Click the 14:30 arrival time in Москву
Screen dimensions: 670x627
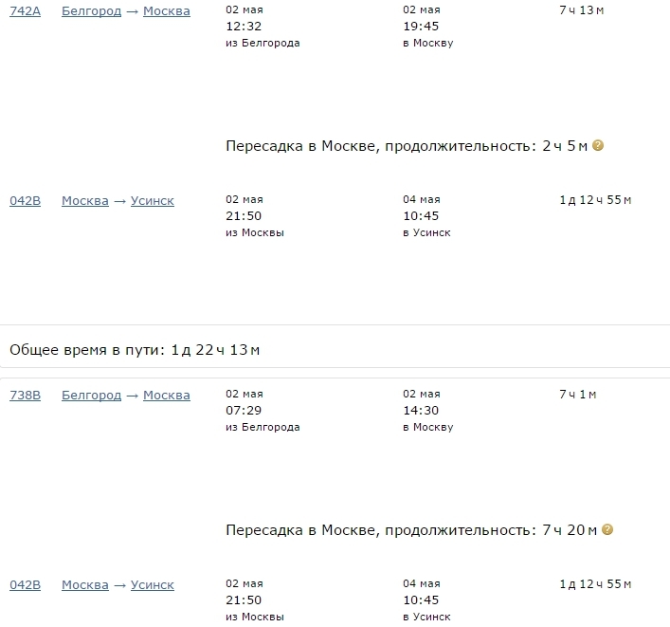point(421,410)
